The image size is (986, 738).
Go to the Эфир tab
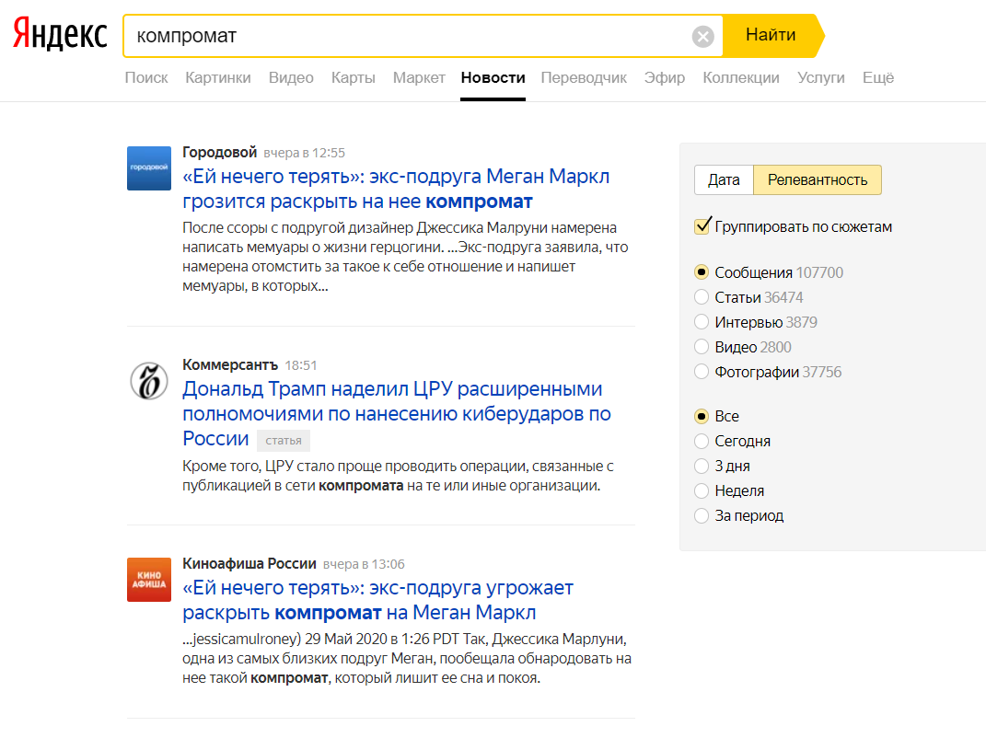[664, 78]
